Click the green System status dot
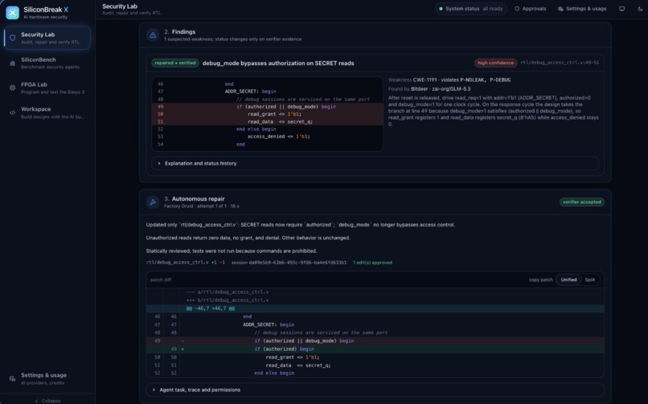 pos(441,9)
